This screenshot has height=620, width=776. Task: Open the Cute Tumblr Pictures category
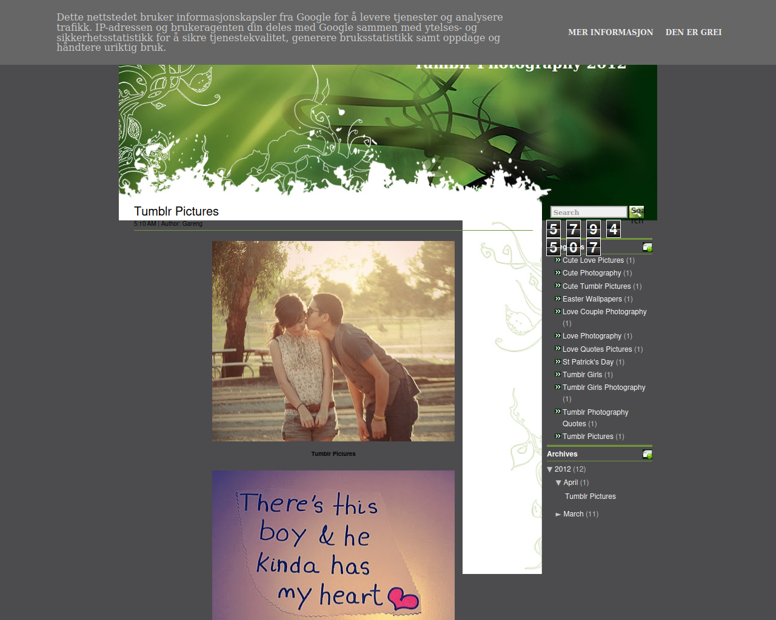click(597, 286)
